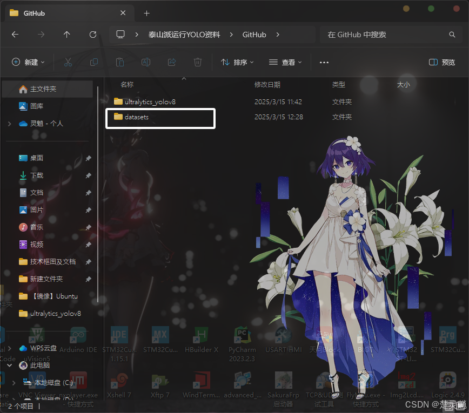469x413 pixels.
Task: Click the search magnifier icon
Action: 452,35
